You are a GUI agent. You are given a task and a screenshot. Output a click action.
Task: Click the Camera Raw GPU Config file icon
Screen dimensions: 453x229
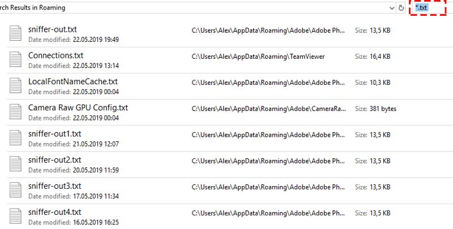[x=15, y=111]
